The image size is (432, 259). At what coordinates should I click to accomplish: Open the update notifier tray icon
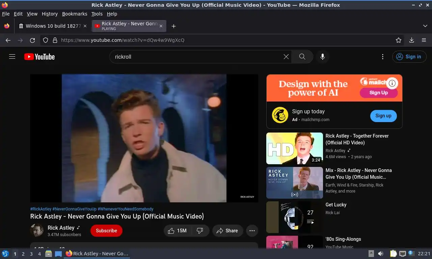point(411,253)
